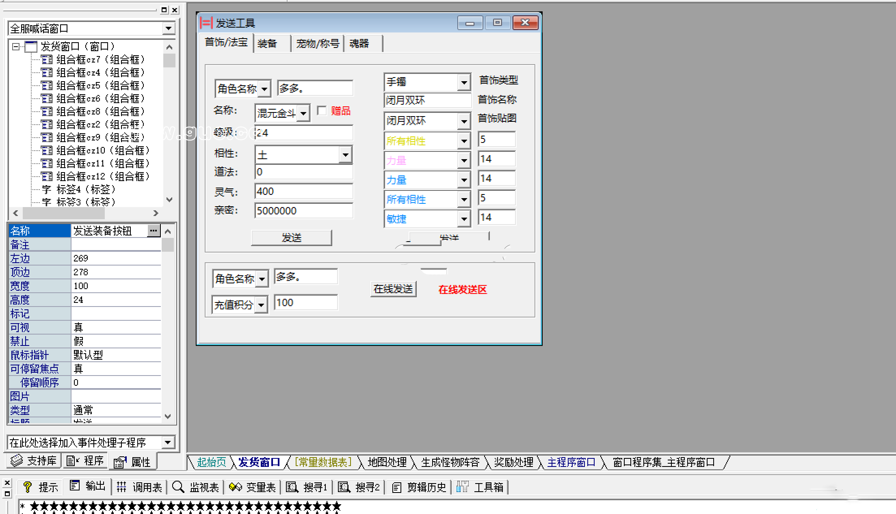Open the lower 角色名称 dropdown
Viewport: 896px width, 514px height.
click(x=262, y=279)
